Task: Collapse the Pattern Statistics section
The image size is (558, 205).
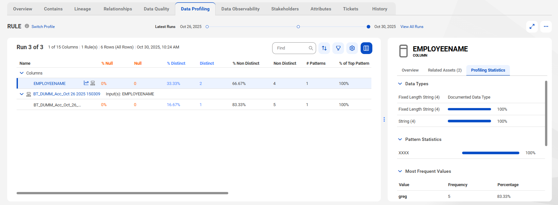Action: click(400, 139)
